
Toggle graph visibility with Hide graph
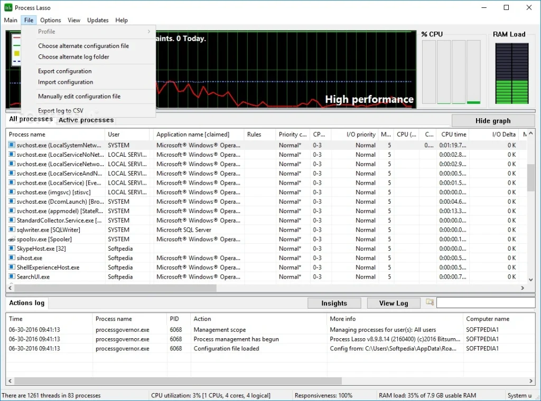[492, 120]
